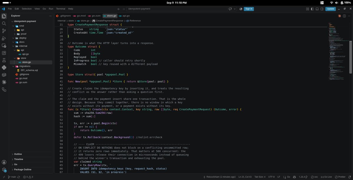Collapse the idempotent-payment root folder
353x180 pixels.
pyautogui.click(x=32, y=21)
